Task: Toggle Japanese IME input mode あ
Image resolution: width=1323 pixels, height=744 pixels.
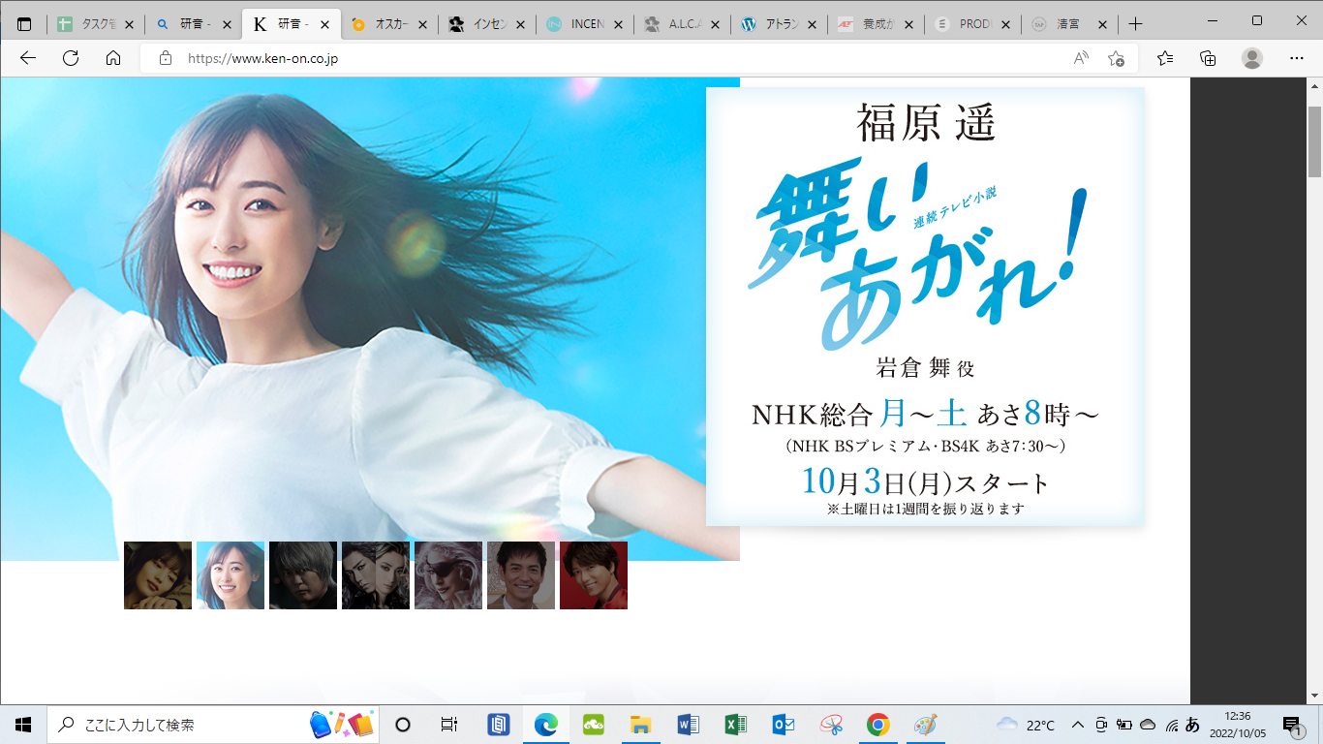Action: [1193, 725]
